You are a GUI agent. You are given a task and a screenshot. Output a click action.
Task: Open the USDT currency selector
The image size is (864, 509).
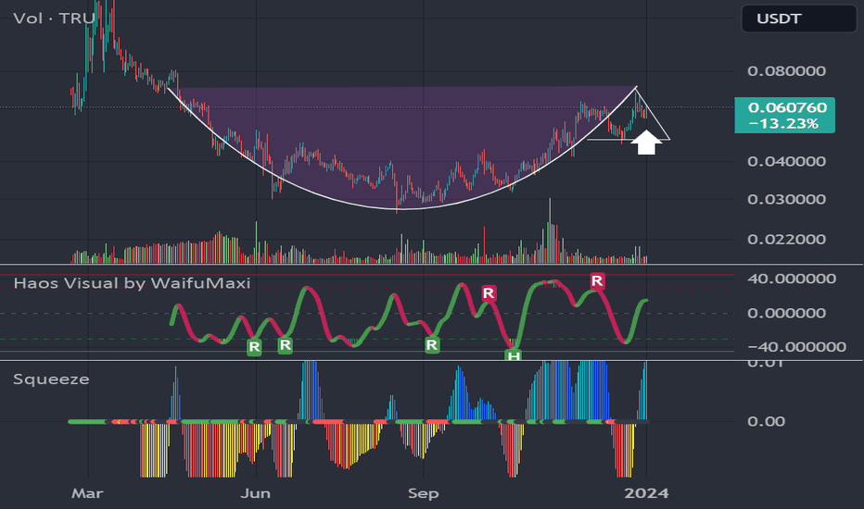pyautogui.click(x=798, y=19)
